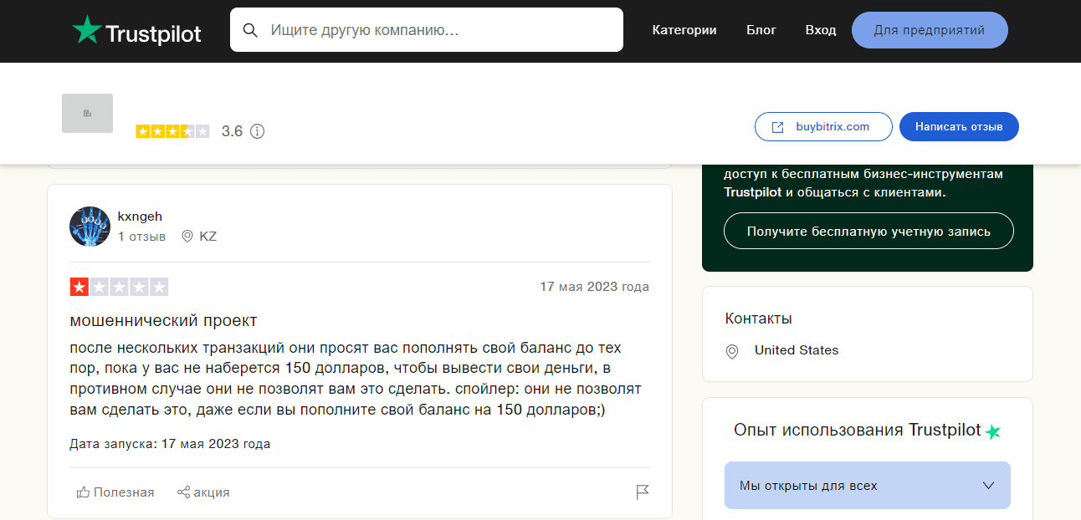Go to the Блог page
Image resolution: width=1081 pixels, height=520 pixels.
761,30
